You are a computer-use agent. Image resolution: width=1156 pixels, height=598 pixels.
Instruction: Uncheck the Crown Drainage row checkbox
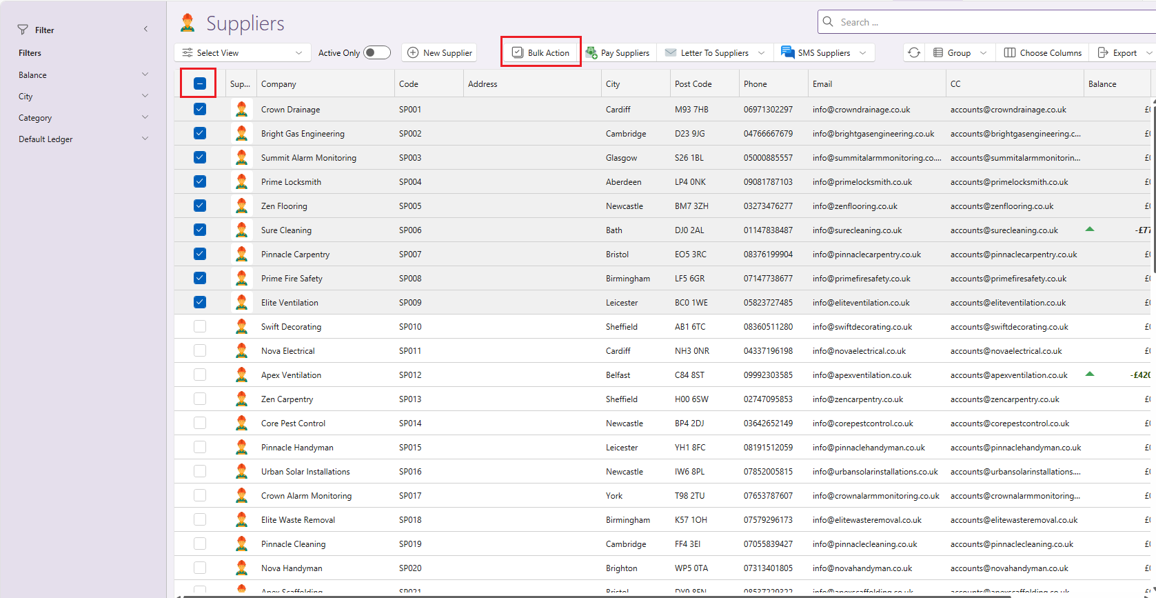(200, 109)
